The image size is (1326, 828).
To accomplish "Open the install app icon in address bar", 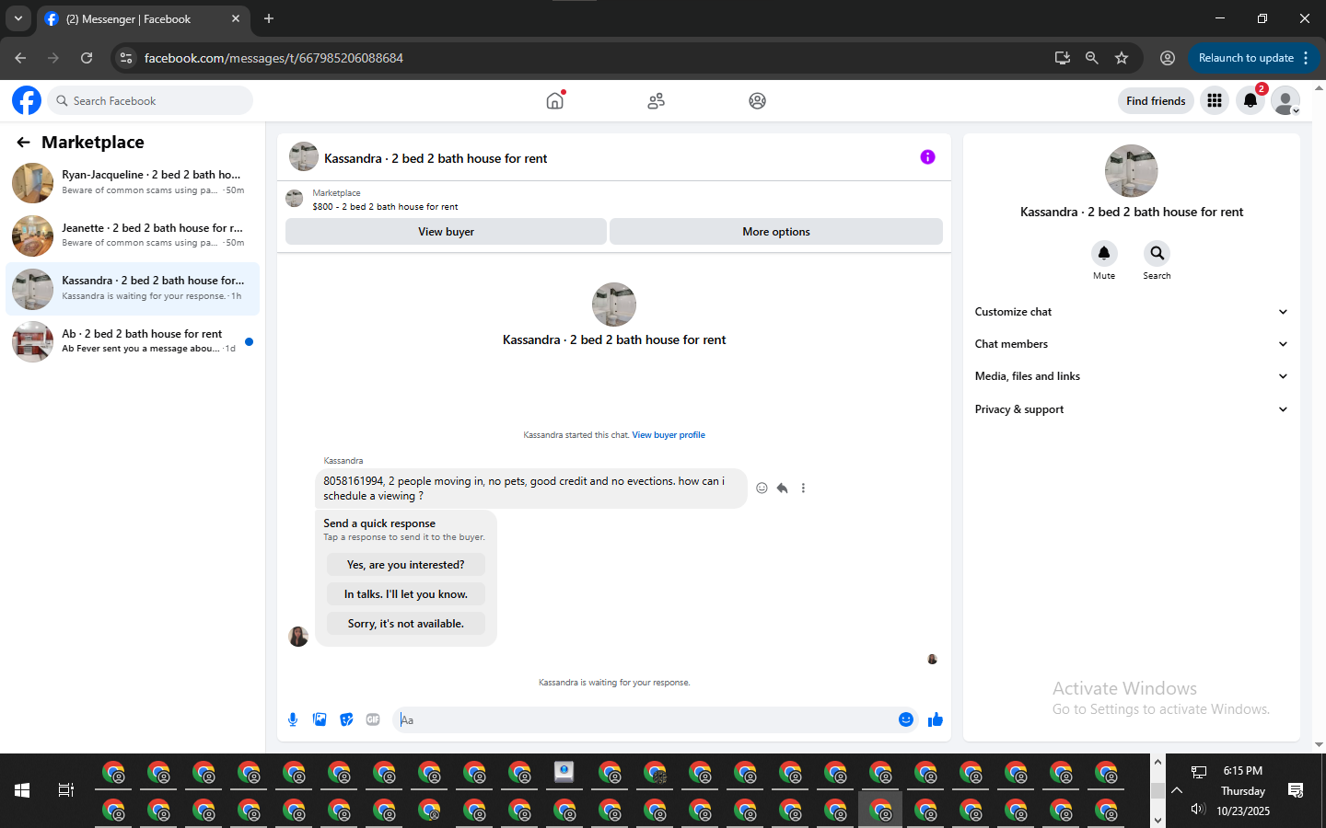I will coord(1063,58).
